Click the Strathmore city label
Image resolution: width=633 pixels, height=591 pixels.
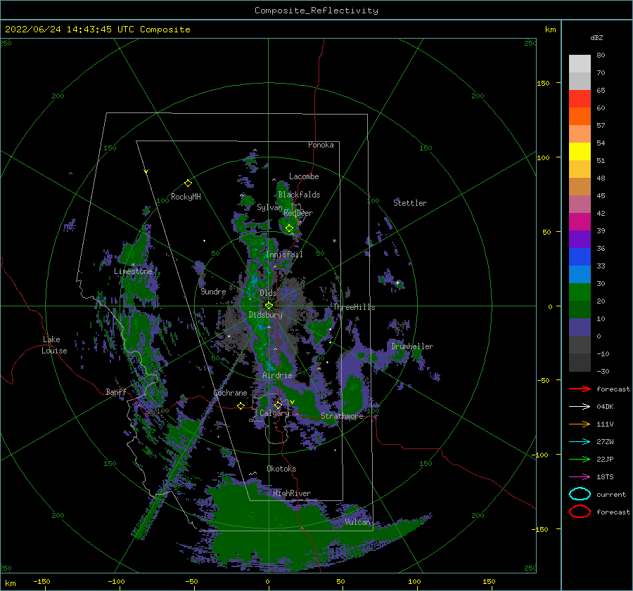[342, 416]
